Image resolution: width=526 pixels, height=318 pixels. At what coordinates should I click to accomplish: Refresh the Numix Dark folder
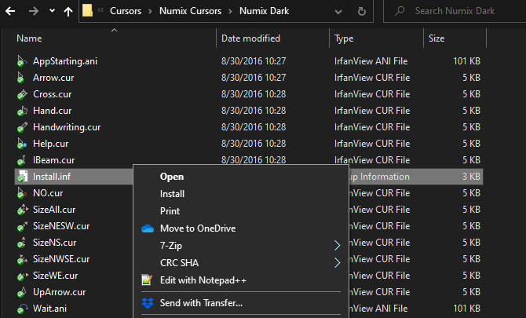pyautogui.click(x=362, y=12)
